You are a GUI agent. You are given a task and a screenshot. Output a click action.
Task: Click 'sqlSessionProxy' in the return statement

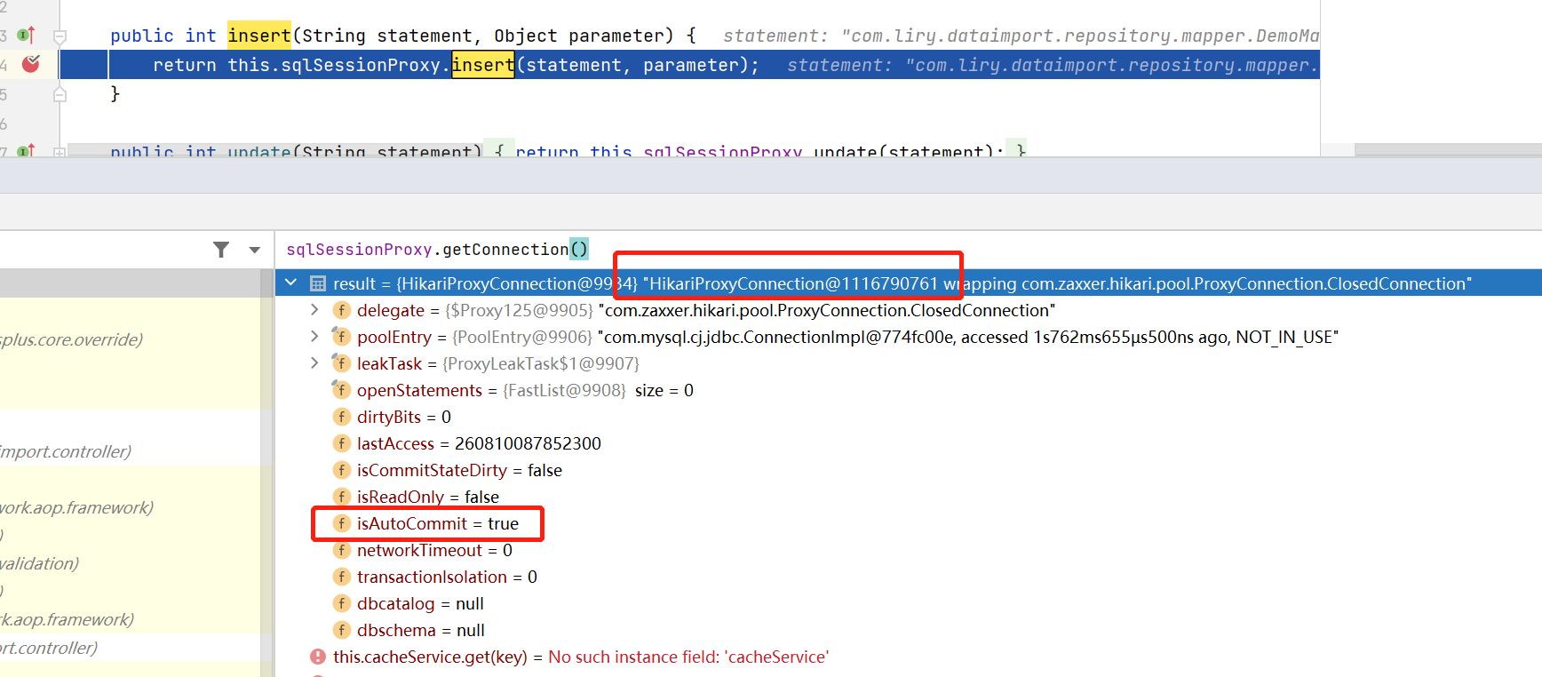[x=361, y=65]
